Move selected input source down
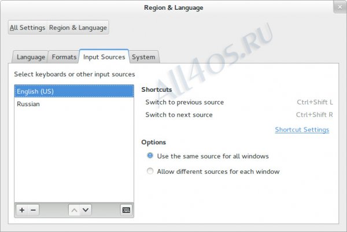This screenshot has height=232, width=347. pos(86,210)
